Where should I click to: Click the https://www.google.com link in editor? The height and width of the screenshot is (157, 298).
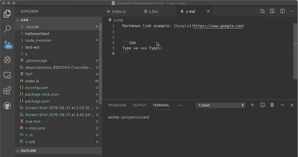[218, 26]
